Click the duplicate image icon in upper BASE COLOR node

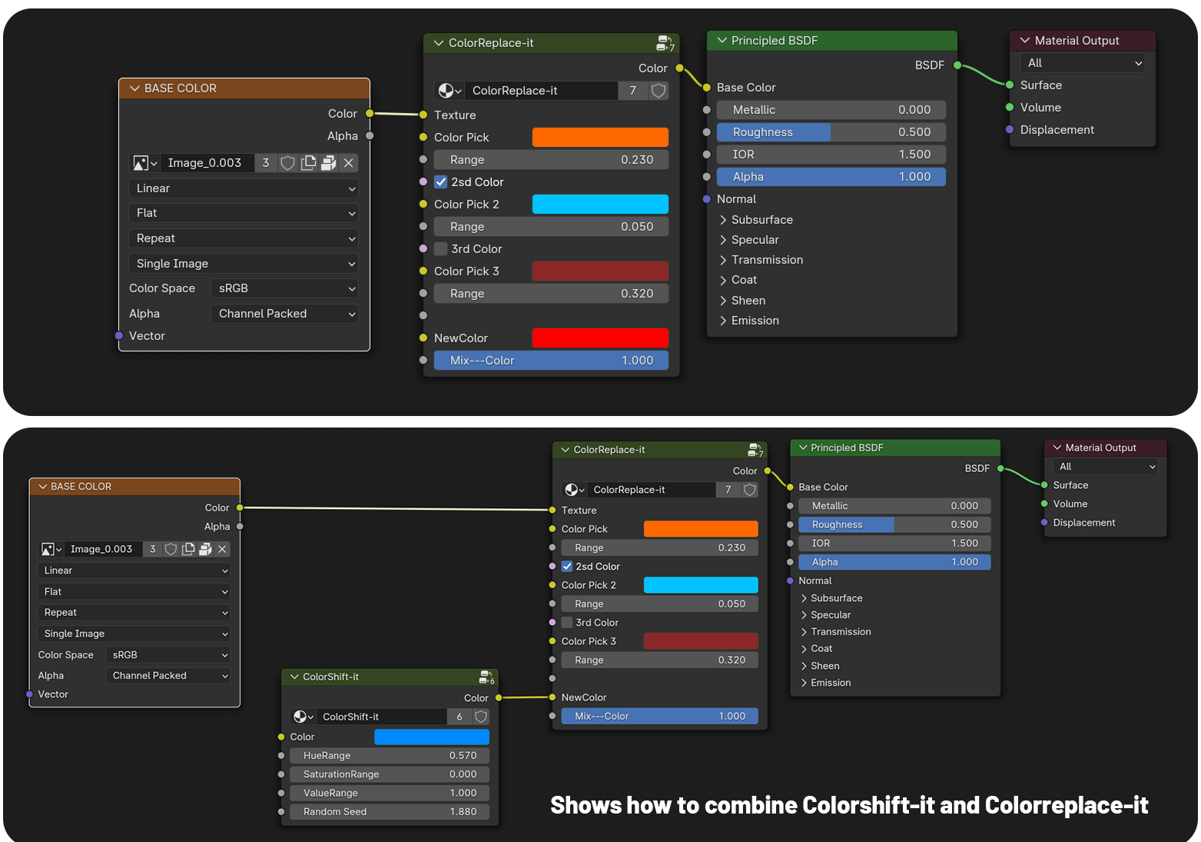coord(308,163)
